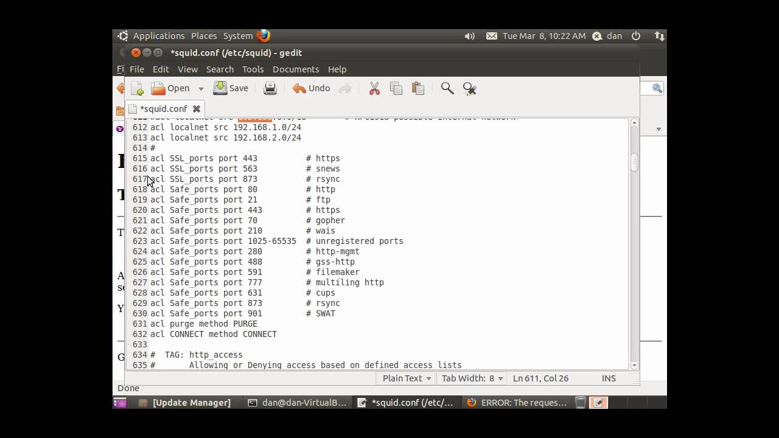Open Find and Replace icon

coord(469,89)
